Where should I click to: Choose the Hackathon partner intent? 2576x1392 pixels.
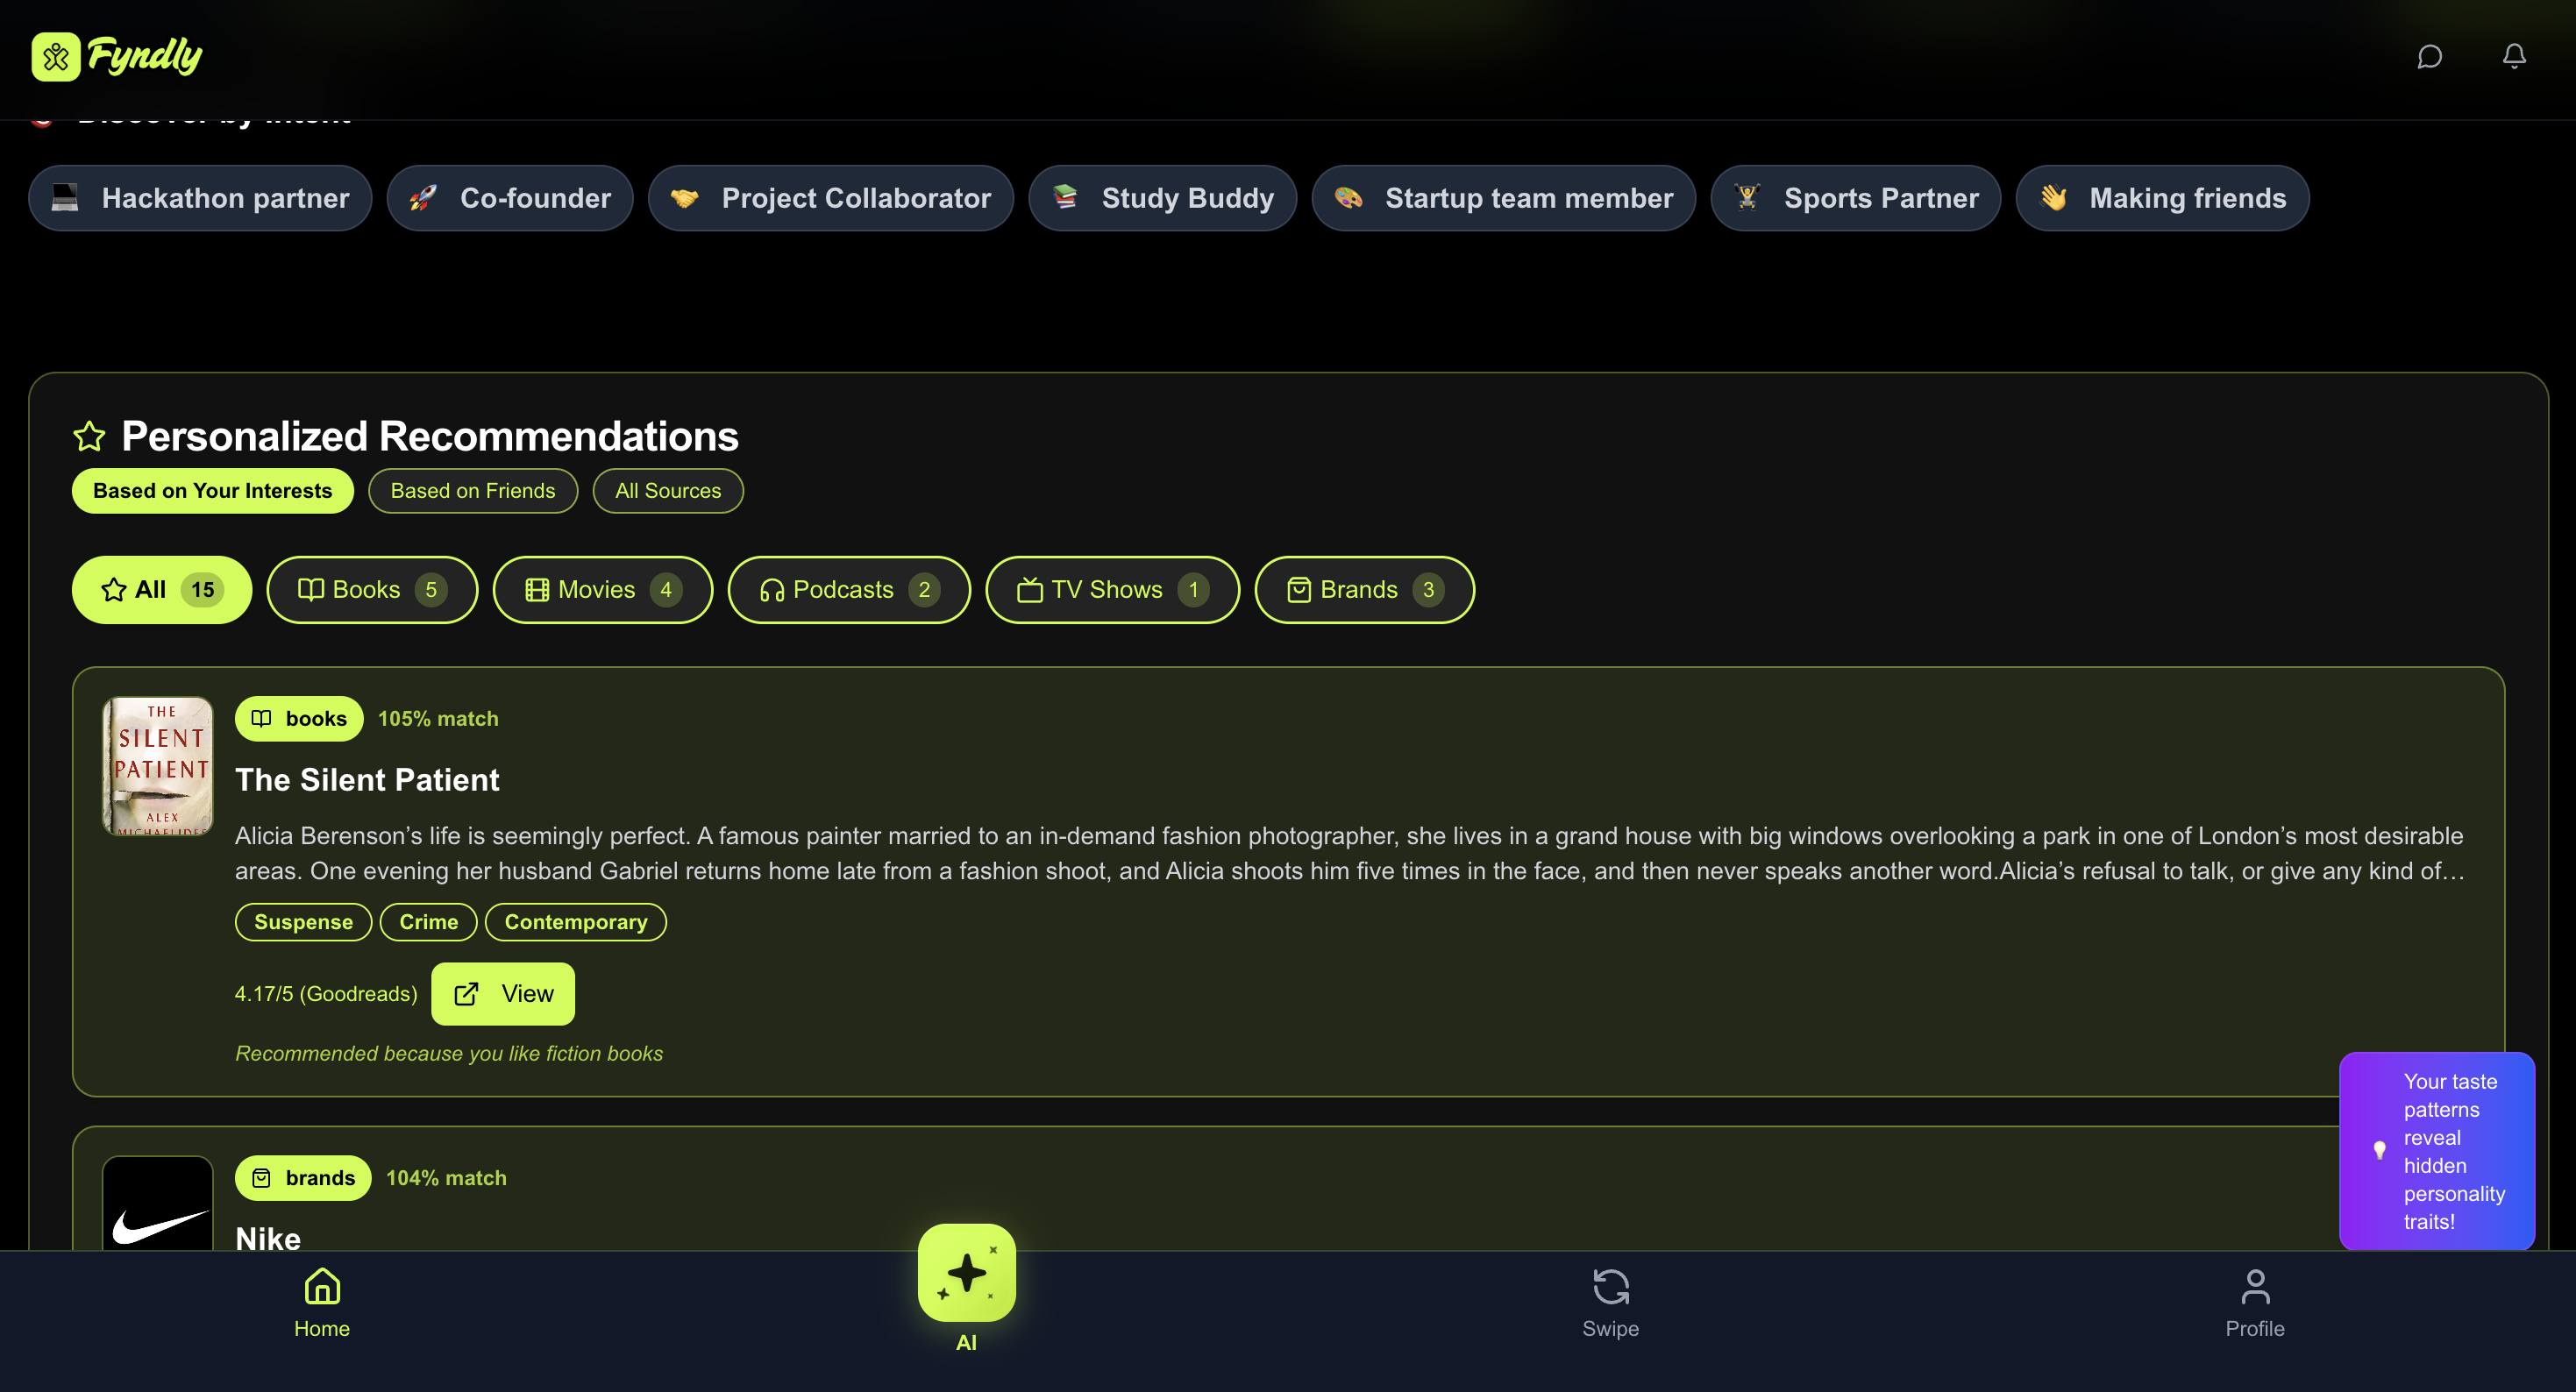[200, 198]
